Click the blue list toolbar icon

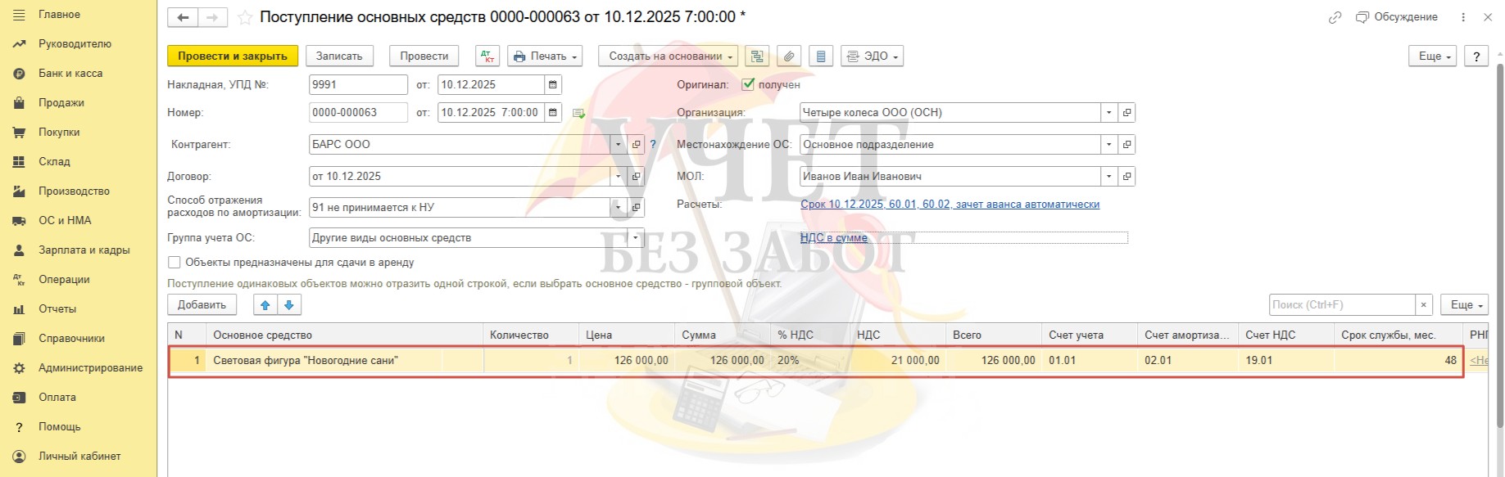coord(821,56)
